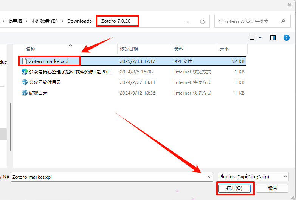Click the 52 KB size cell

point(238,61)
